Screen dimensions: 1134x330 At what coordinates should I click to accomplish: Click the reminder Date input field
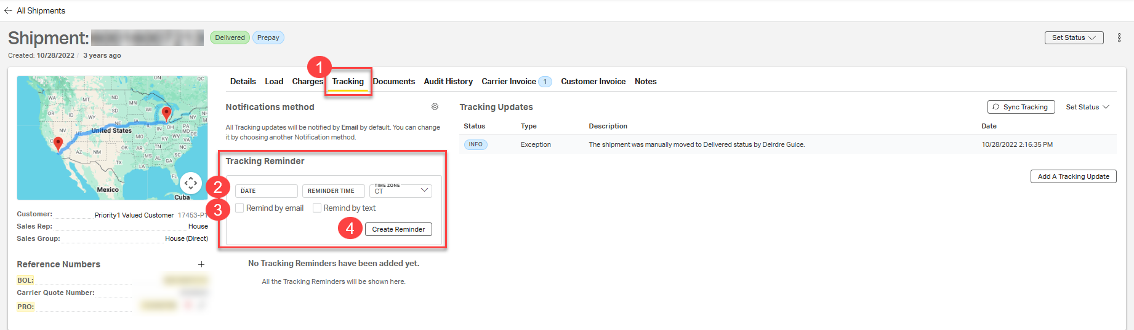[266, 191]
